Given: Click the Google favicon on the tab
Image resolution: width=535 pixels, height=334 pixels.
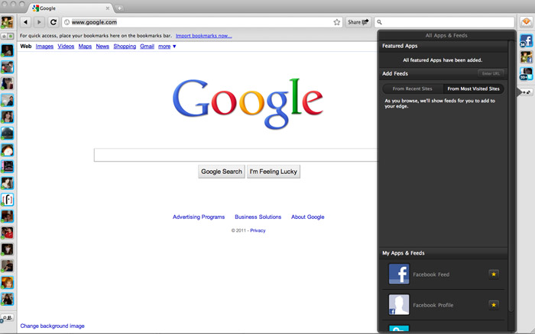Looking at the screenshot, I should pos(35,8).
